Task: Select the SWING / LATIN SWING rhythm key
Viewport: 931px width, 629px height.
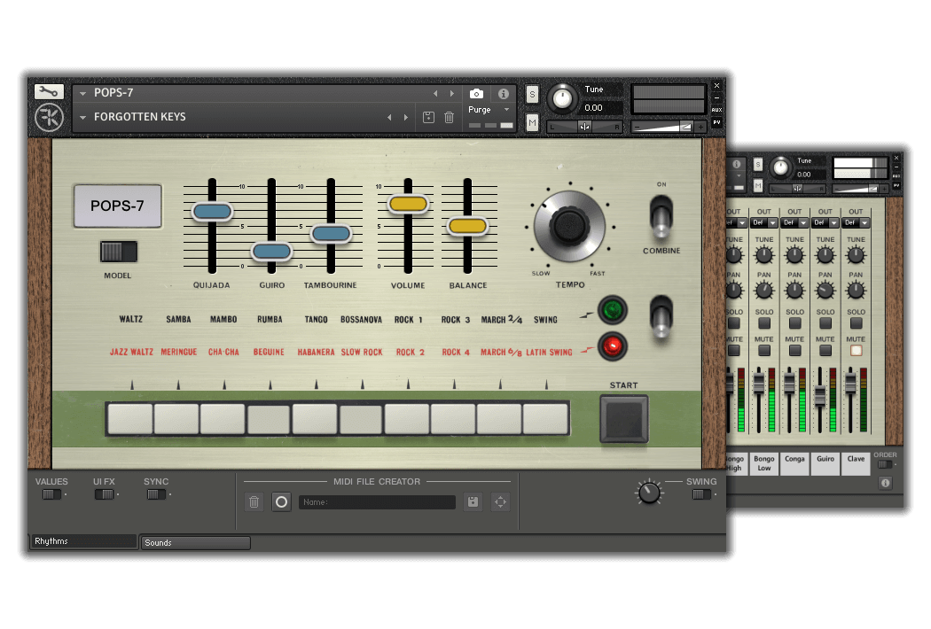Action: (x=545, y=418)
